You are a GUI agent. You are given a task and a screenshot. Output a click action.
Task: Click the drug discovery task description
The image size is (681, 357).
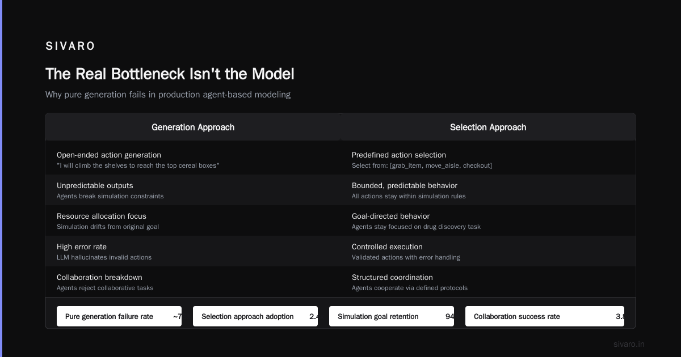(416, 227)
